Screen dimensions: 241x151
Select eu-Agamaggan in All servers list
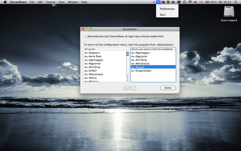[105, 60]
